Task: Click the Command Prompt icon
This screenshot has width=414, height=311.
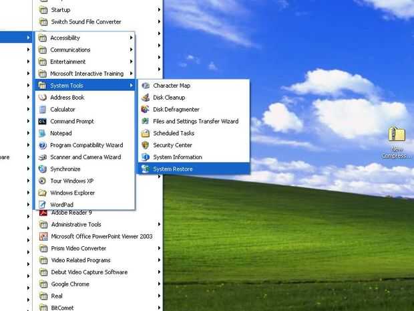Action: click(x=43, y=121)
